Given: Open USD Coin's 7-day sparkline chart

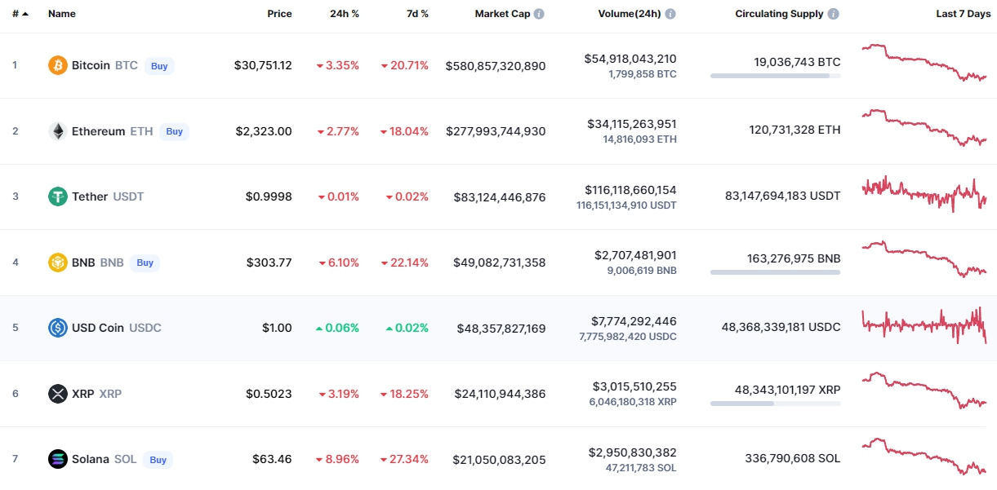Looking at the screenshot, I should pyautogui.click(x=924, y=325).
